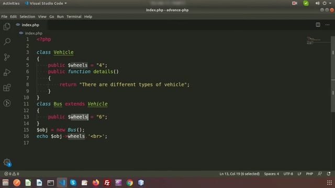Open the Go menu
Viewport: 335px width, 188px height.
coord(52,16)
